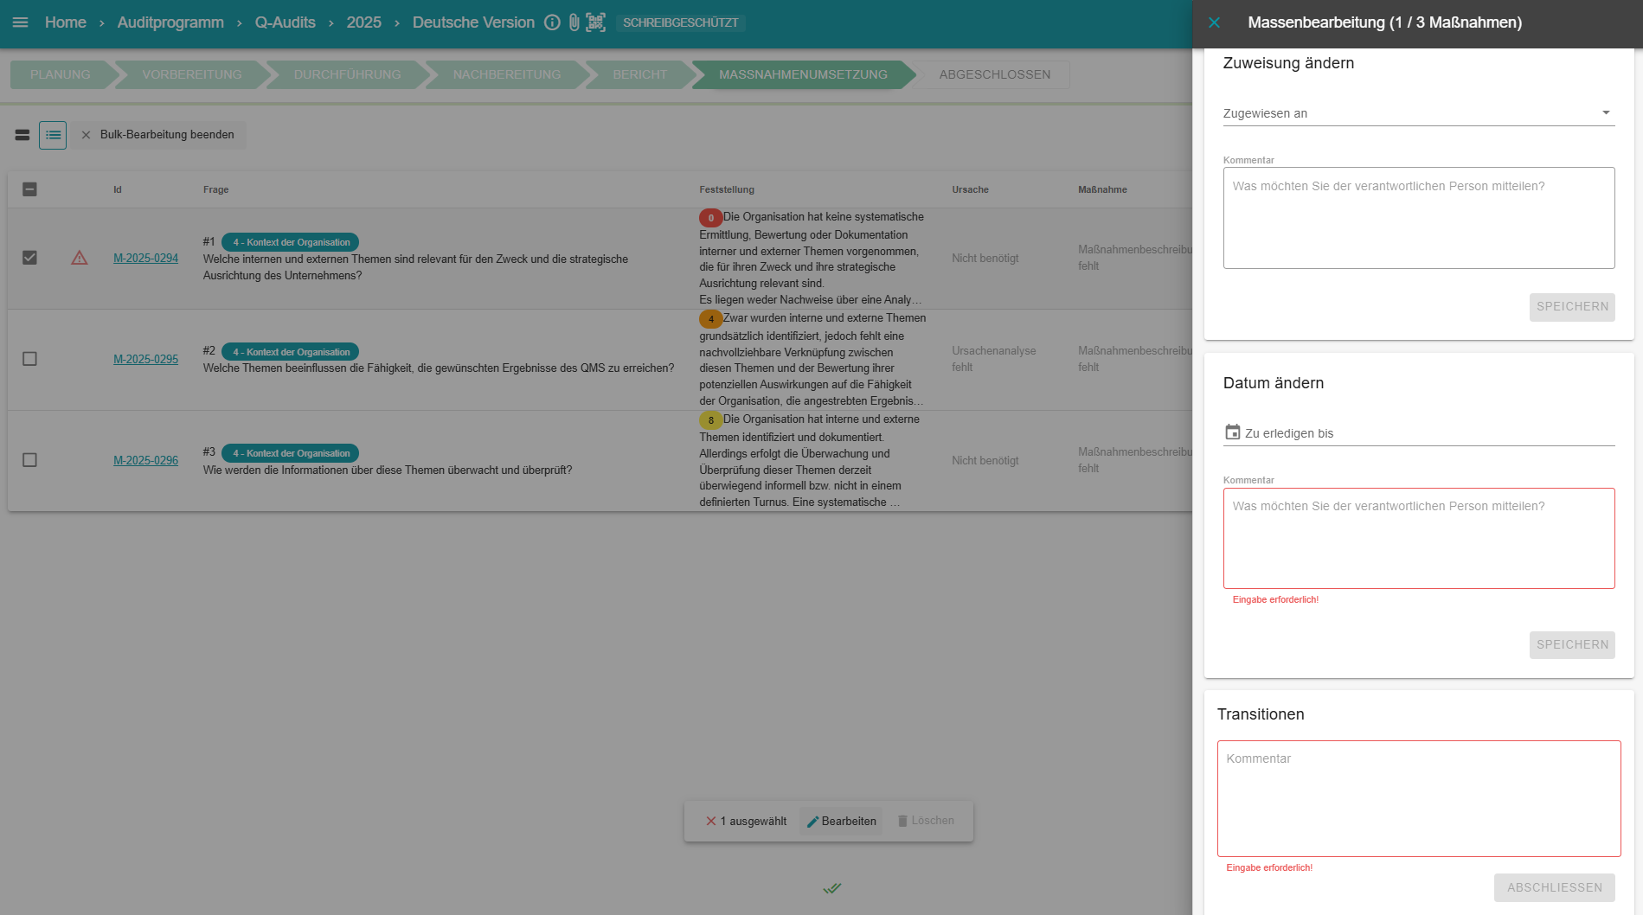Switch to the card view layout icon
The width and height of the screenshot is (1643, 915).
click(x=22, y=135)
